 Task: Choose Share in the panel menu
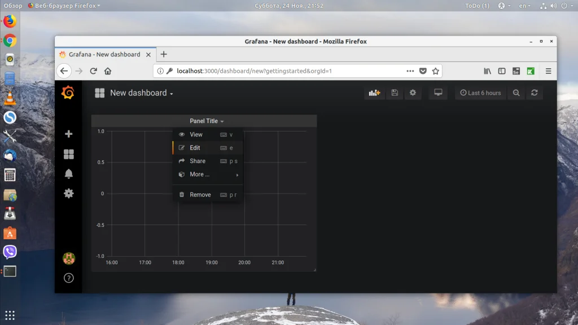(208, 161)
